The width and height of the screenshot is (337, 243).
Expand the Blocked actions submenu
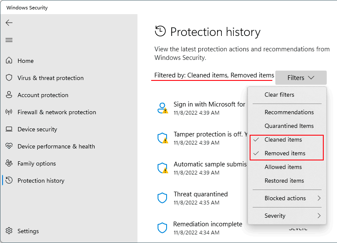pos(287,199)
